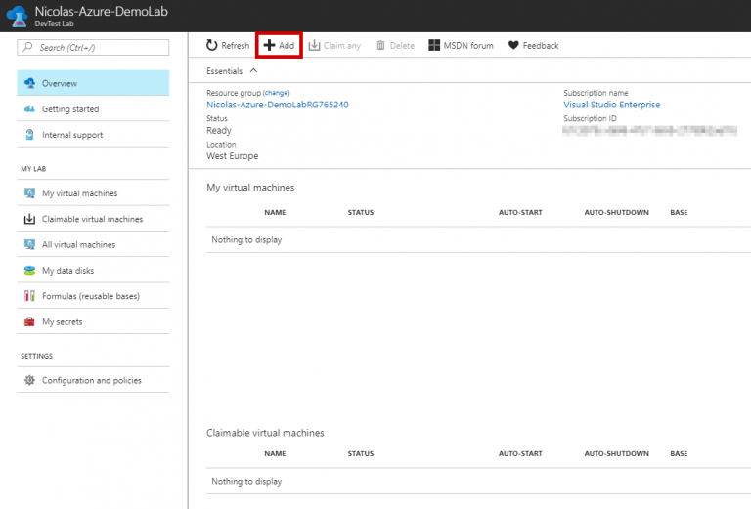Click NAME column header under Claimable virtual machines
The image size is (751, 509).
[275, 453]
